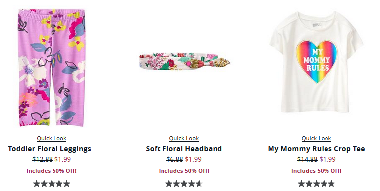The width and height of the screenshot is (380, 191).
Task: Select the floral headband product image
Action: click(x=184, y=62)
